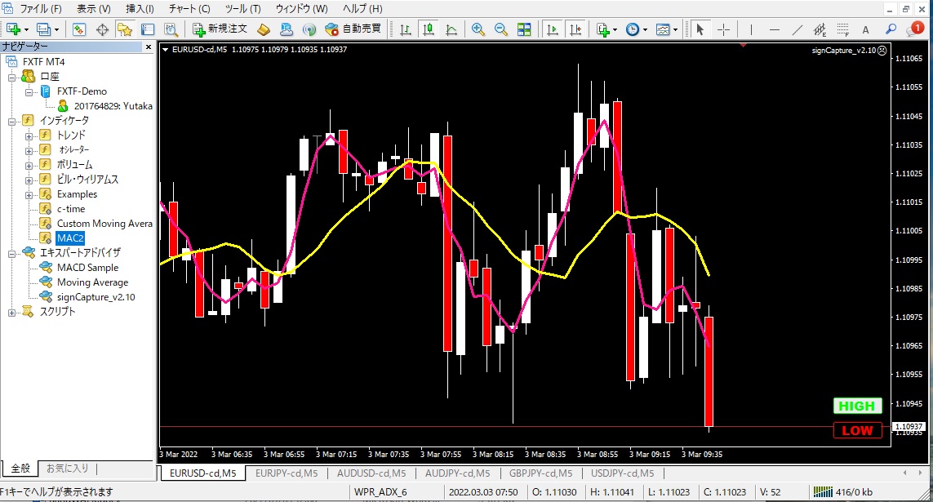Screen dimensions: 933x502
Task: Open the Market Watch window icon
Action: [x=80, y=29]
